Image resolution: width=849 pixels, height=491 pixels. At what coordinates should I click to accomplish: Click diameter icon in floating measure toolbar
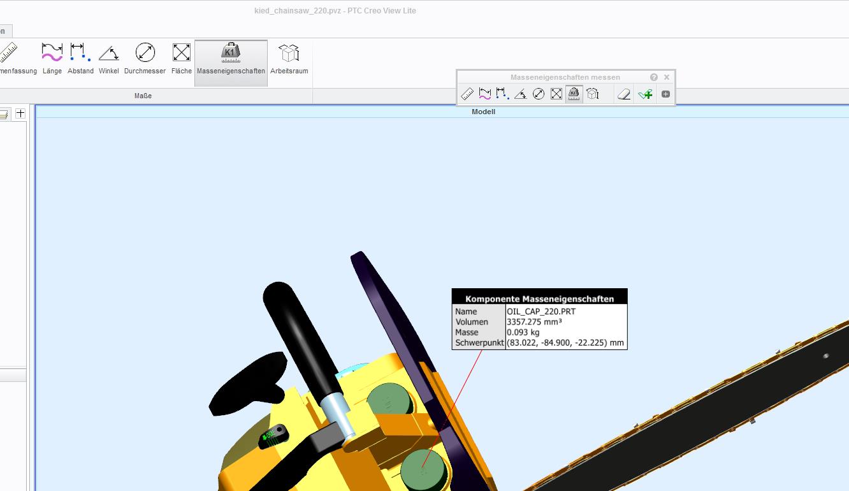(x=539, y=94)
